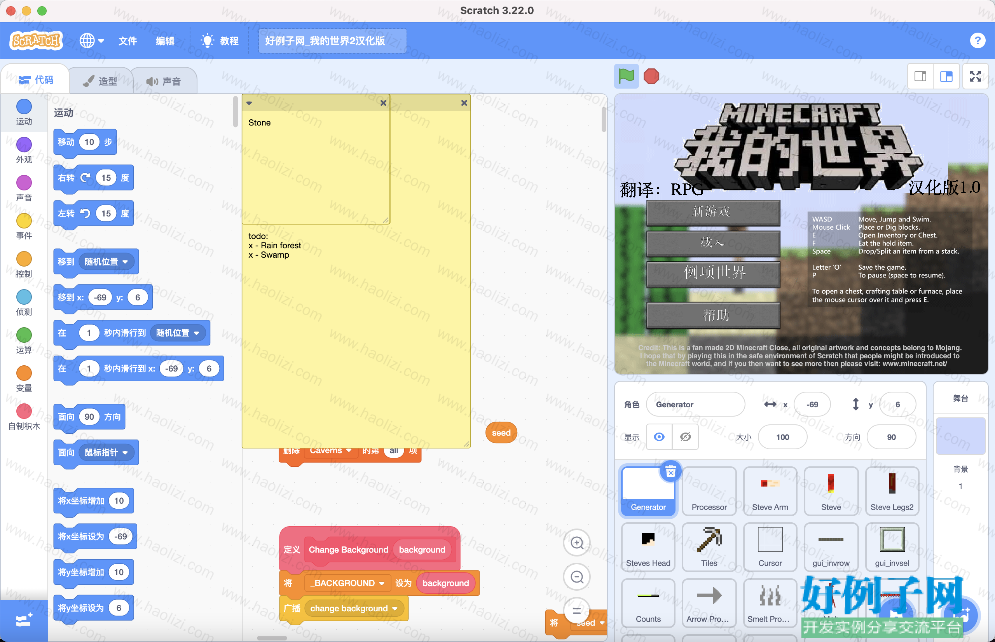The height and width of the screenshot is (642, 995).
Task: Open the globe language menu
Action: (92, 40)
